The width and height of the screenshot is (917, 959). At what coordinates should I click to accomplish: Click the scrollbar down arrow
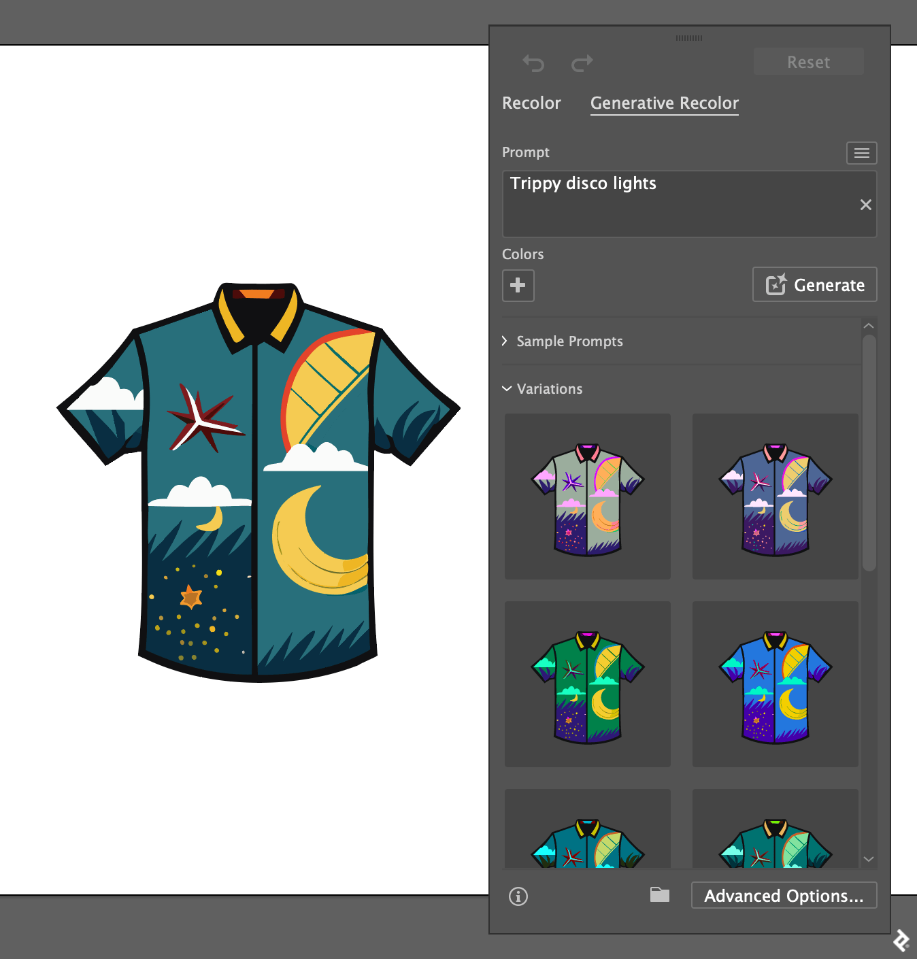tap(869, 859)
